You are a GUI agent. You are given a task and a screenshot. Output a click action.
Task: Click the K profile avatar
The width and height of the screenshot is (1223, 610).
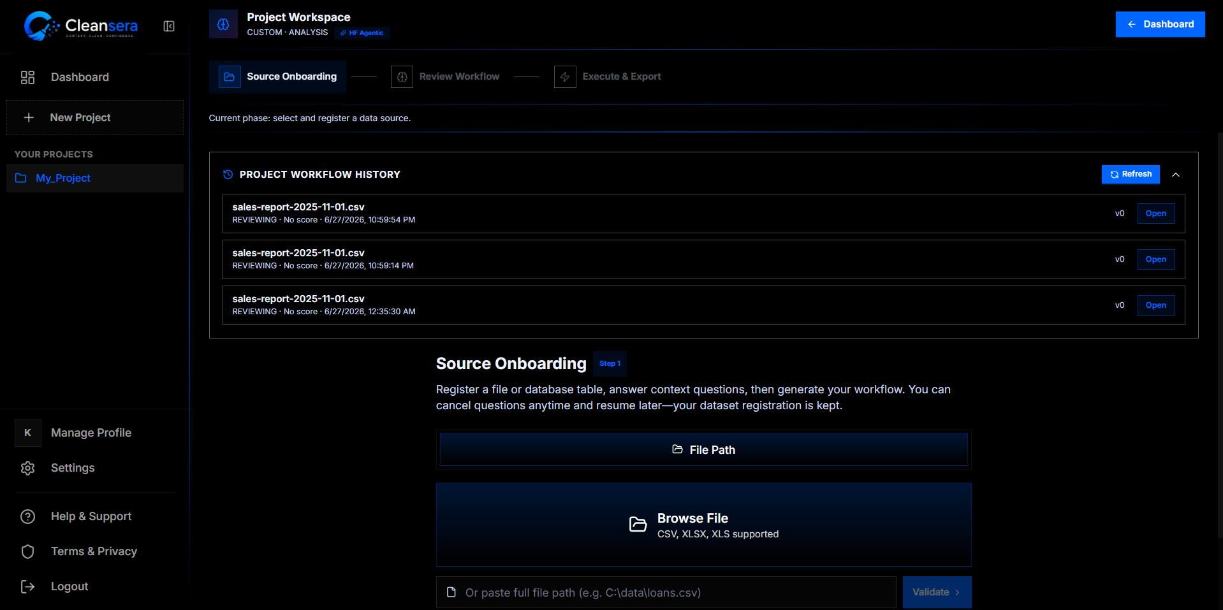pos(27,433)
